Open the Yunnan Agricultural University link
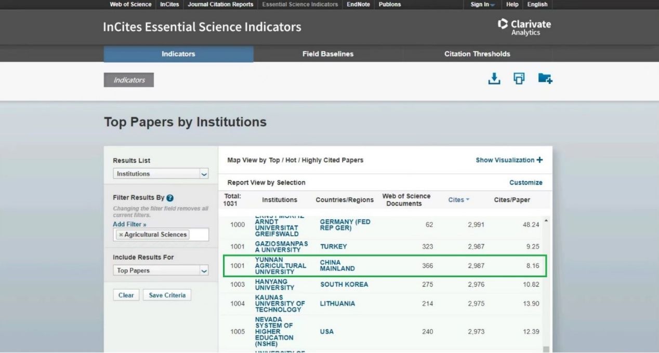This screenshot has width=659, height=353. pyautogui.click(x=280, y=266)
